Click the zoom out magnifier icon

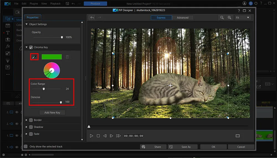tap(222, 17)
